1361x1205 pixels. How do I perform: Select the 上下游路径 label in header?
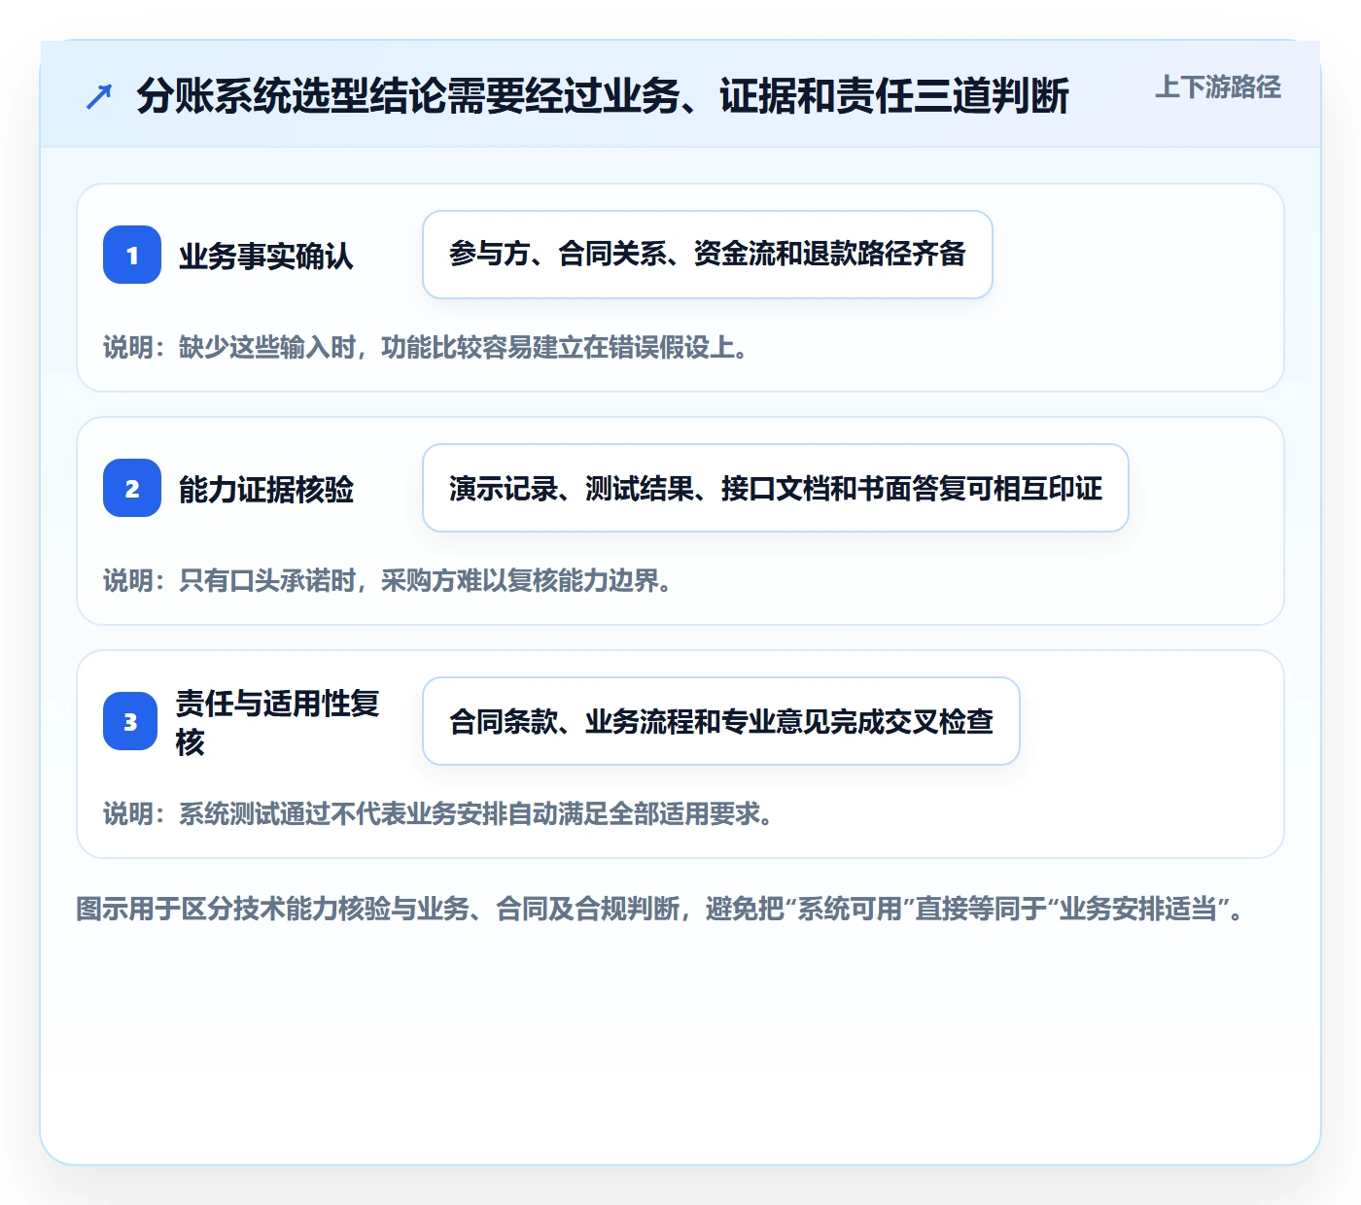(1218, 87)
